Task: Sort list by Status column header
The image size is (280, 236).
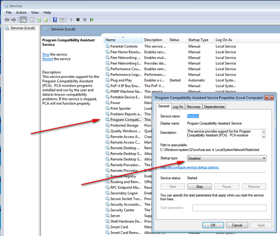Action: click(x=177, y=40)
